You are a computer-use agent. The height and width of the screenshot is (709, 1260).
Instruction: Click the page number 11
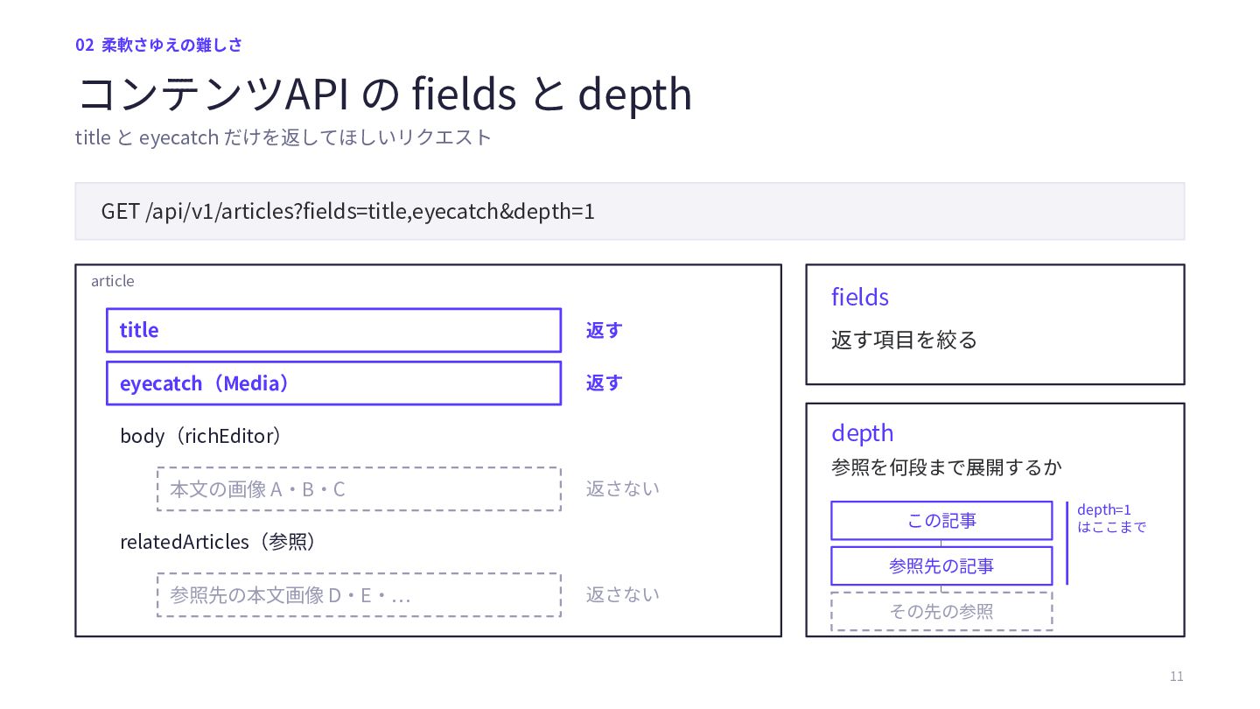(x=1176, y=677)
